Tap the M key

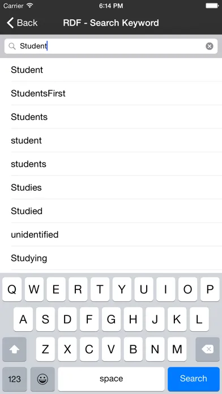point(177,349)
